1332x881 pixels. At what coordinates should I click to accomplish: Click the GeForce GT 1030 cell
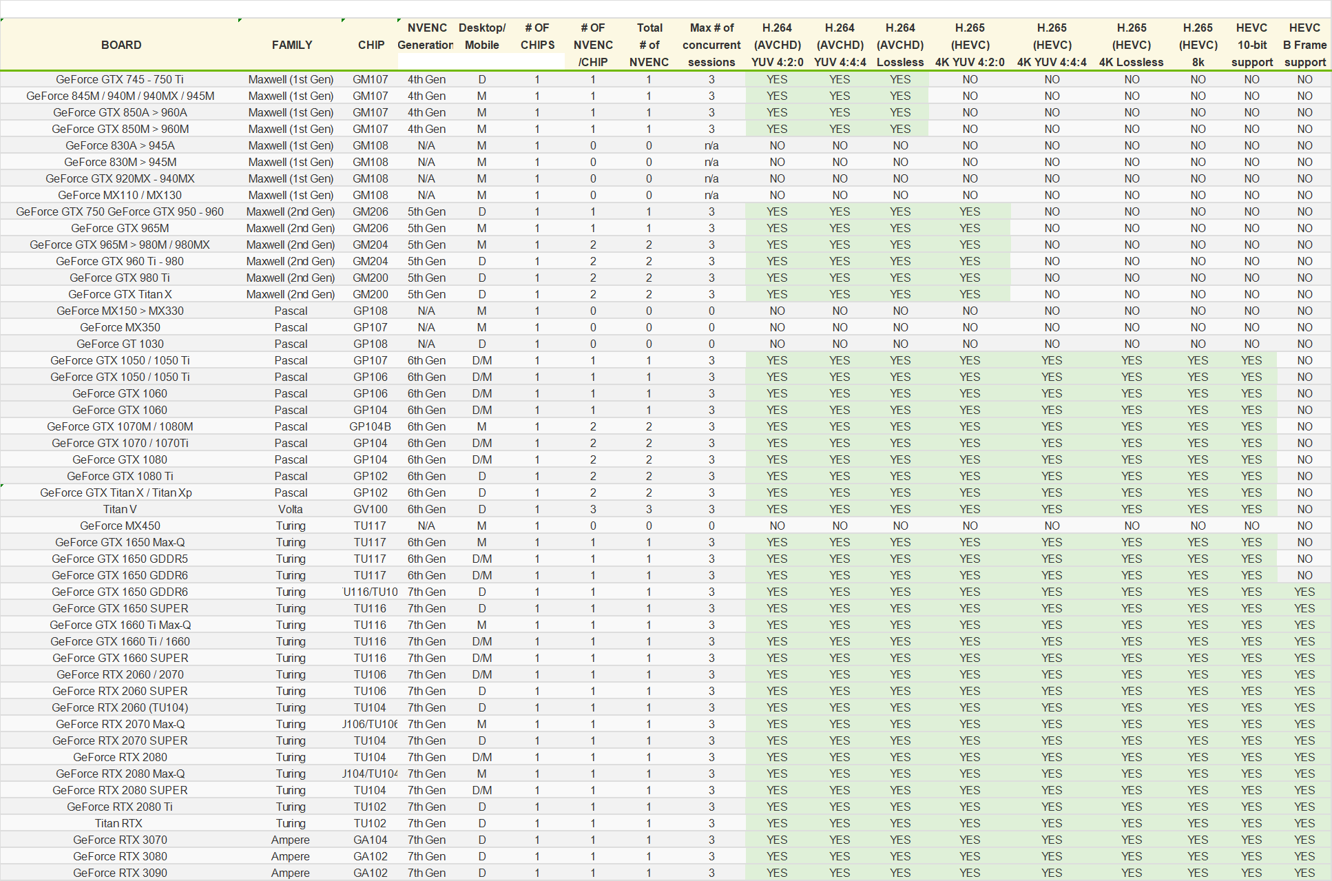click(x=120, y=344)
